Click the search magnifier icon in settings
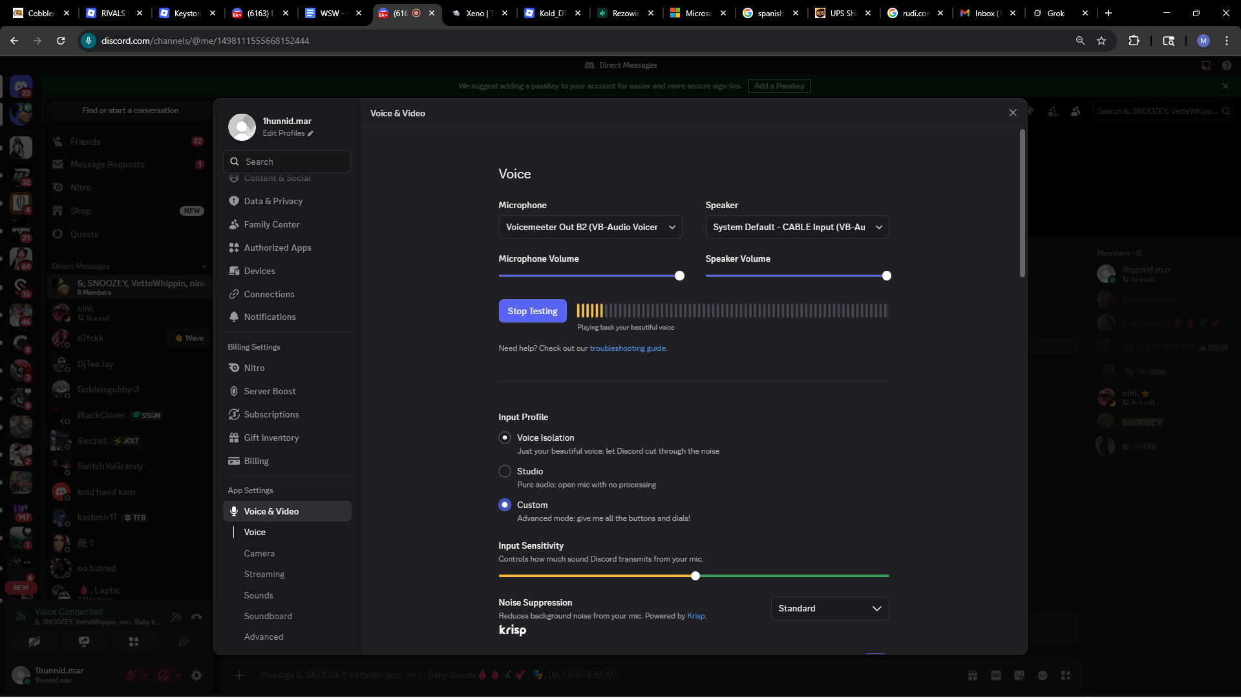 235,162
